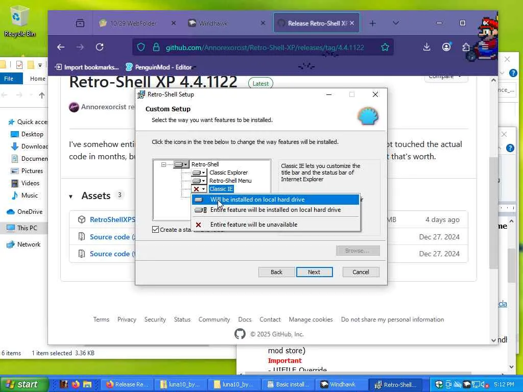Click File Explorer quick launch icon

[87, 384]
